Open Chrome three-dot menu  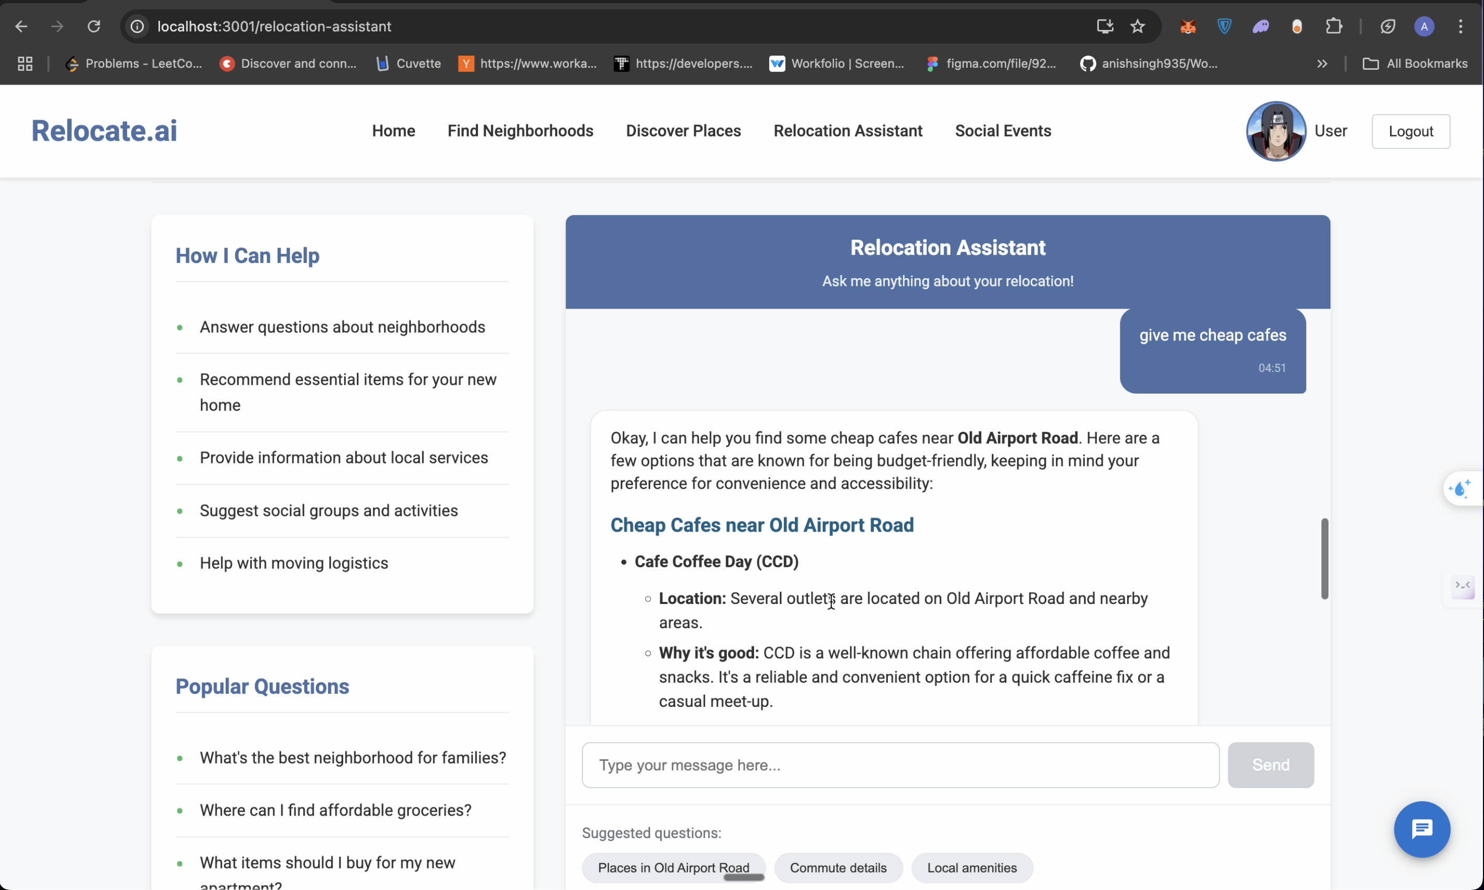[x=1460, y=26]
